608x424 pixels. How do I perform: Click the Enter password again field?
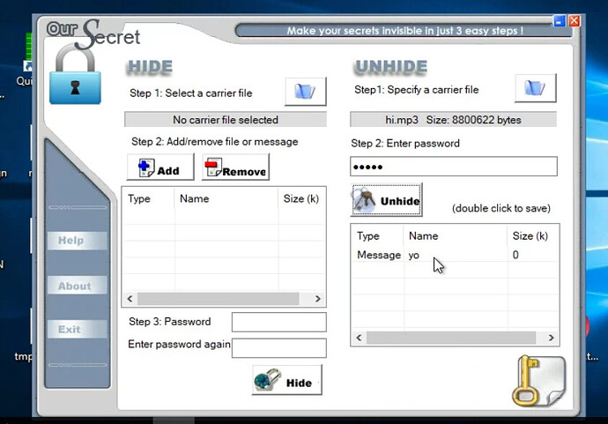[278, 347]
